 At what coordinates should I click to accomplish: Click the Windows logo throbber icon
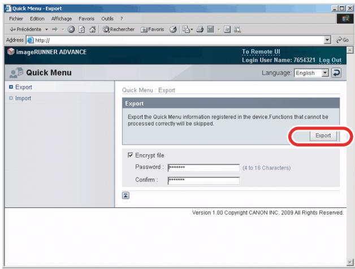(x=345, y=19)
